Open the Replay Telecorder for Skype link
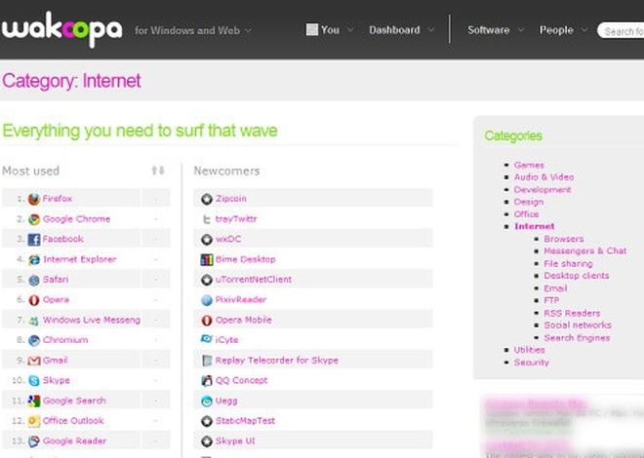Viewport: 644px width, 458px height. 277,361
